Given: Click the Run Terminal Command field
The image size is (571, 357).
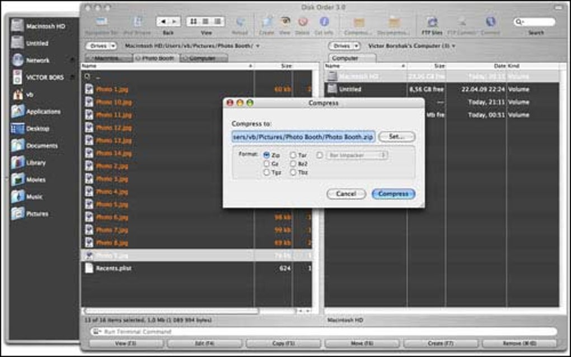Looking at the screenshot, I should click(324, 331).
